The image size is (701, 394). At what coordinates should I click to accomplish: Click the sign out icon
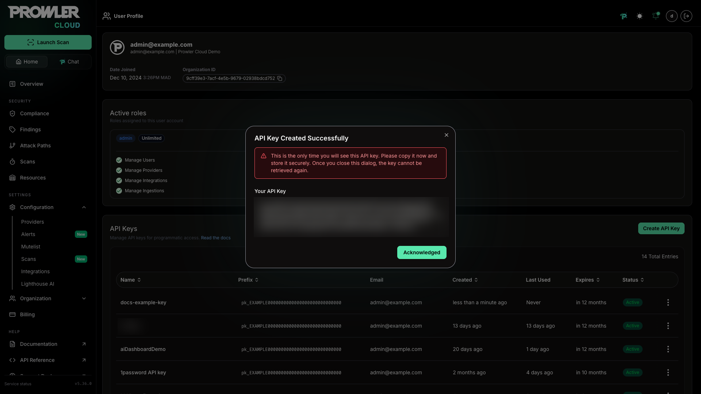pos(686,16)
